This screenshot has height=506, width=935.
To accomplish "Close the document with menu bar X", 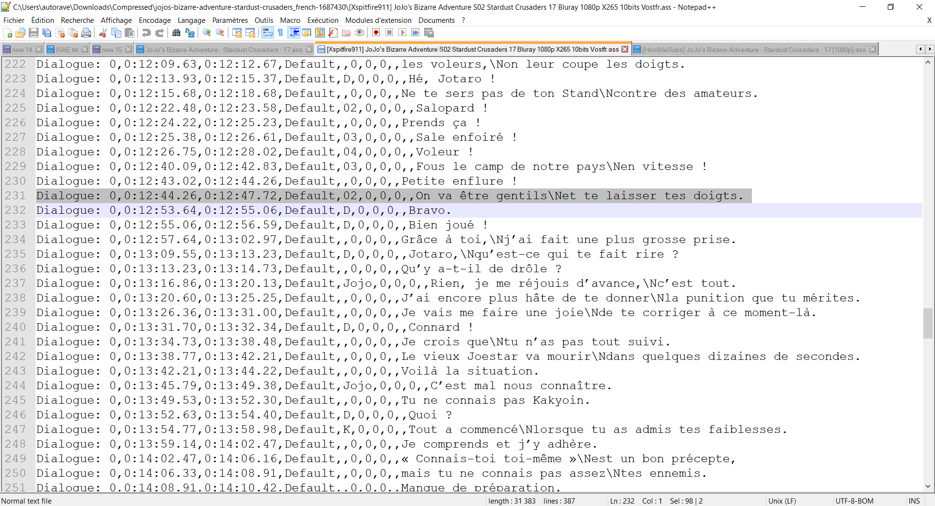I will [x=929, y=20].
